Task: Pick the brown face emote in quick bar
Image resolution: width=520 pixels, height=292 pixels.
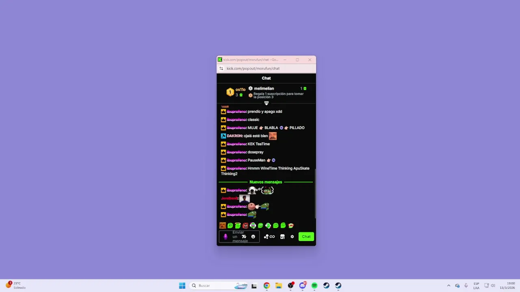Action: click(x=223, y=225)
